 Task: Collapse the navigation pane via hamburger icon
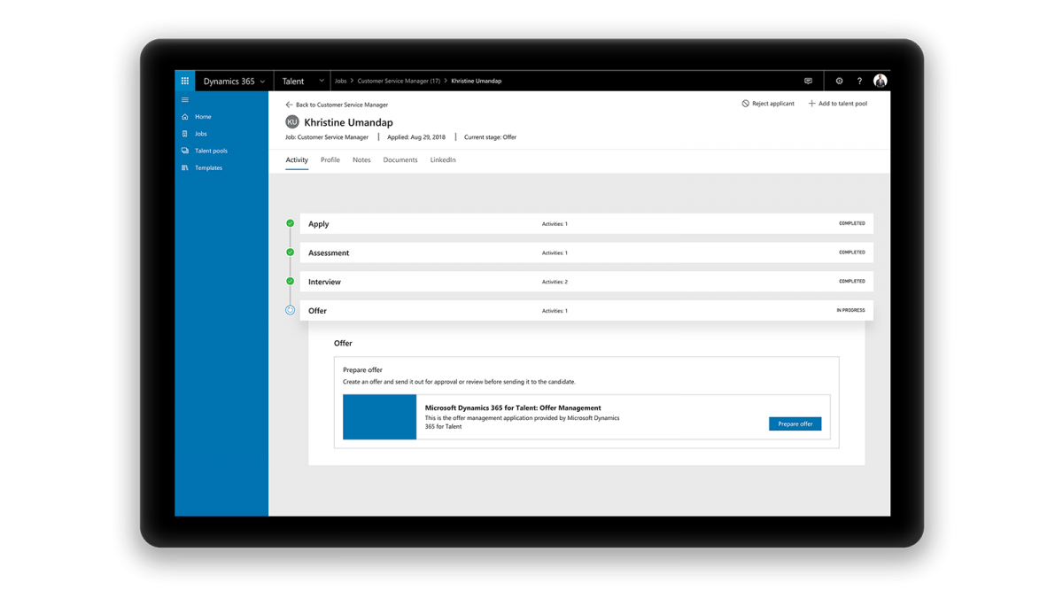pos(184,99)
